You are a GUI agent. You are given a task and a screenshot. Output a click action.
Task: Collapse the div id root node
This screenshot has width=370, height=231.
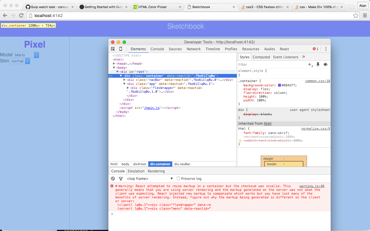[117, 72]
